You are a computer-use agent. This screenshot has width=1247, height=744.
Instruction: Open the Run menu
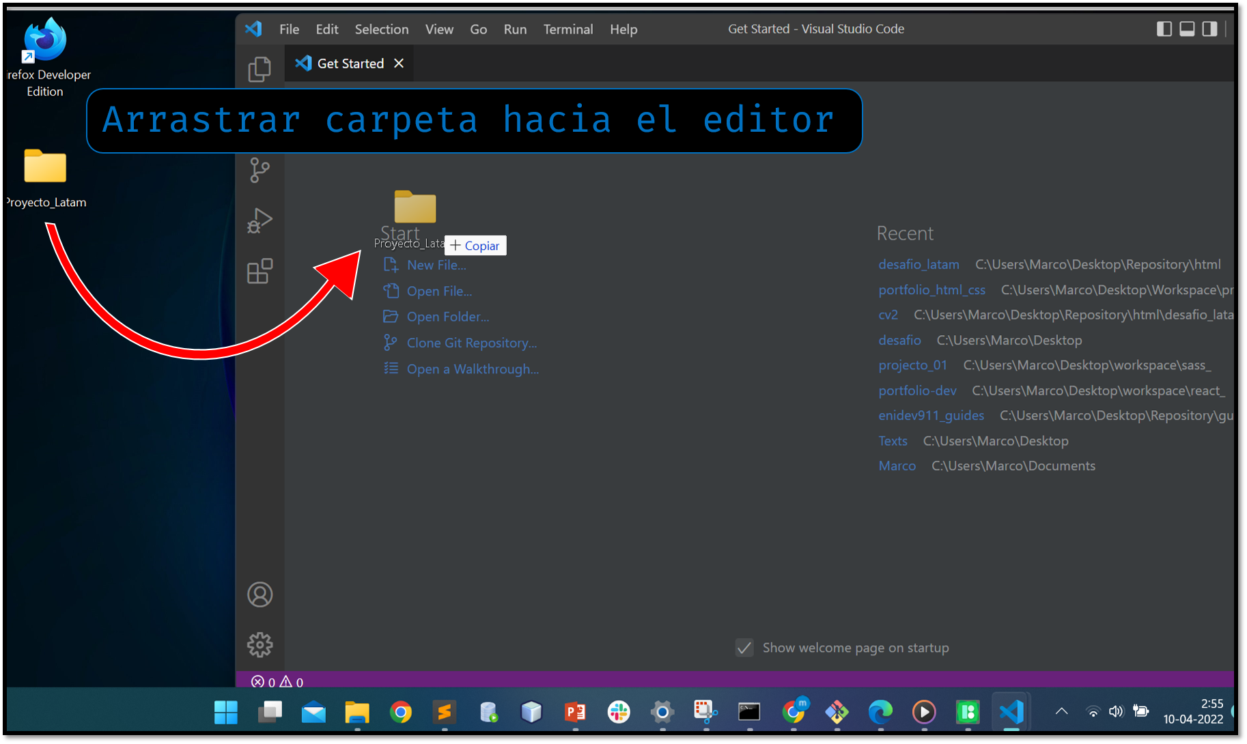(x=515, y=29)
